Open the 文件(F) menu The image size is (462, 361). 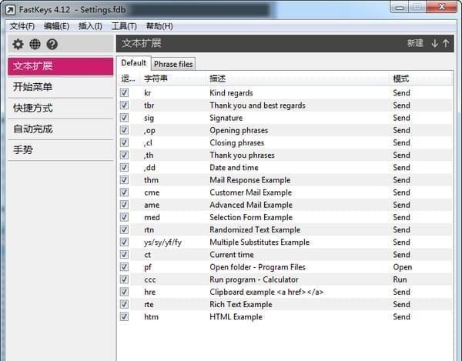22,26
